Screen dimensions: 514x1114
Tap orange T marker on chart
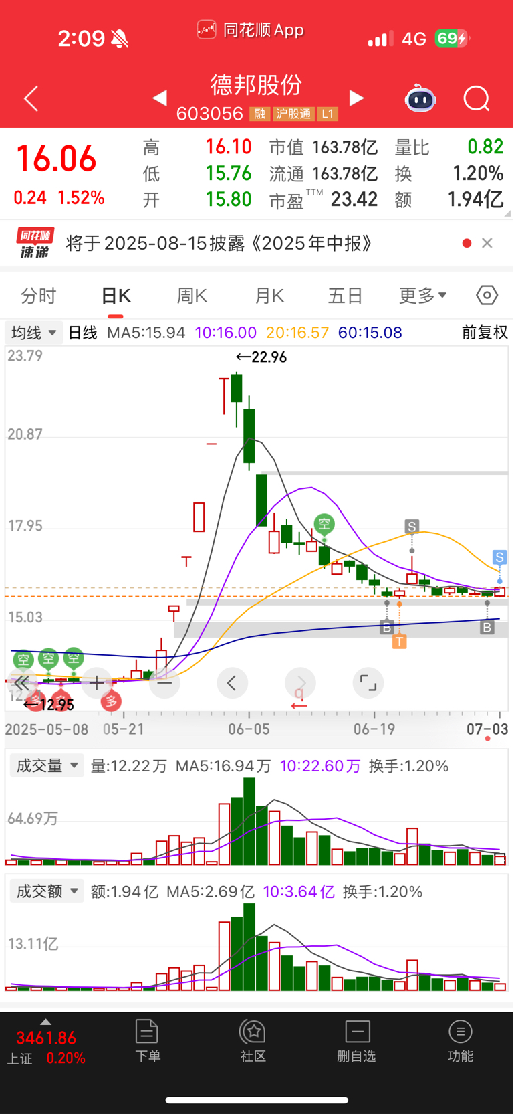(x=399, y=642)
